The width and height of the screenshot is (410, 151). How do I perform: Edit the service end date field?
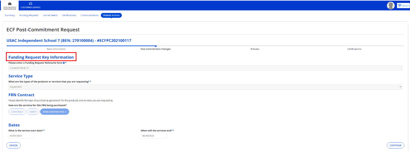coord(154,136)
